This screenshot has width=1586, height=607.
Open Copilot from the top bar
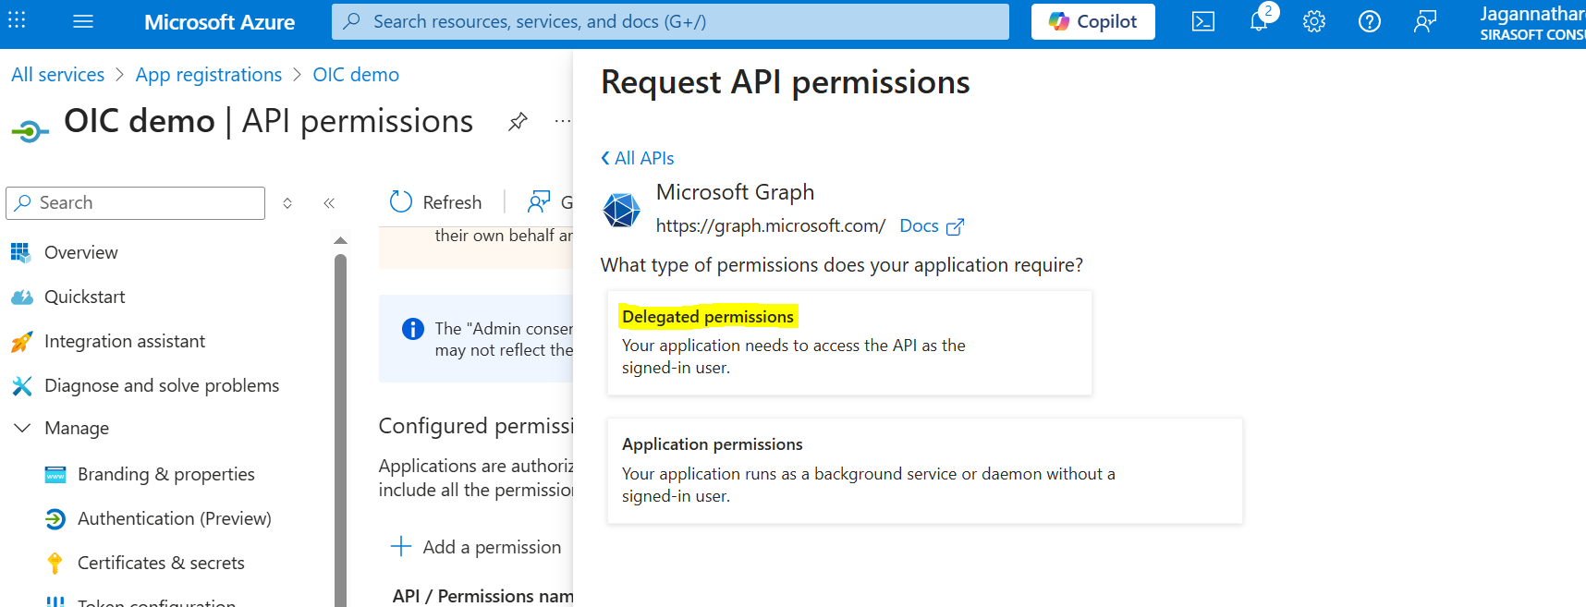point(1092,21)
